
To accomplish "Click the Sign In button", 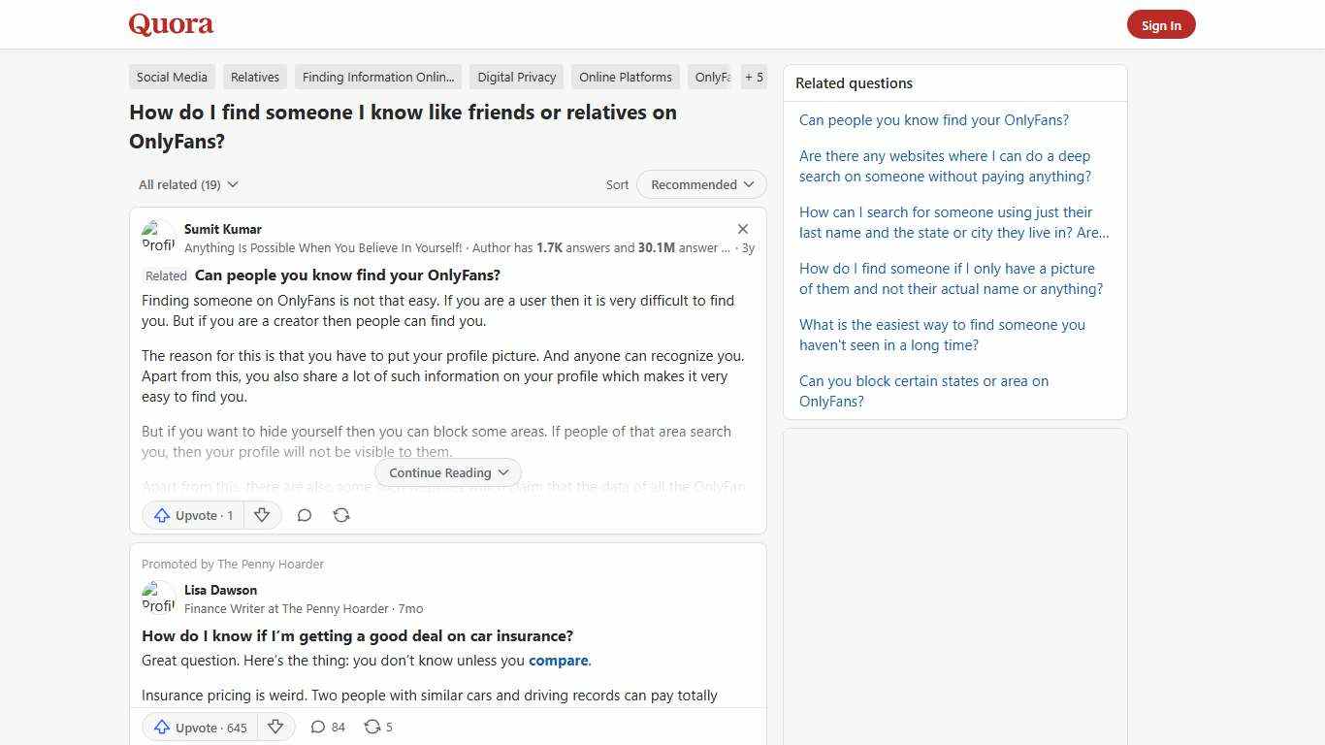I will click(x=1161, y=24).
